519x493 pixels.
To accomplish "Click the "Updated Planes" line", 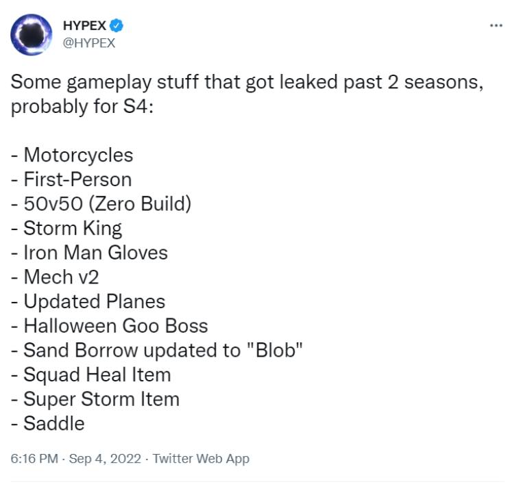I will (x=93, y=301).
